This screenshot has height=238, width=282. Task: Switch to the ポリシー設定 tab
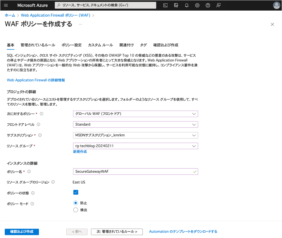(71, 45)
